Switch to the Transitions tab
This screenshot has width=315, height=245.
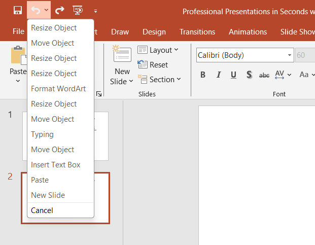click(x=197, y=32)
